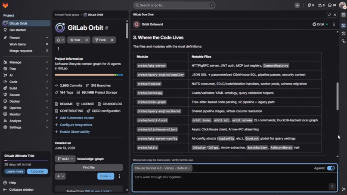The image size is (347, 195).
Task: Click the GitLab fox logo
Action: tap(5, 5)
